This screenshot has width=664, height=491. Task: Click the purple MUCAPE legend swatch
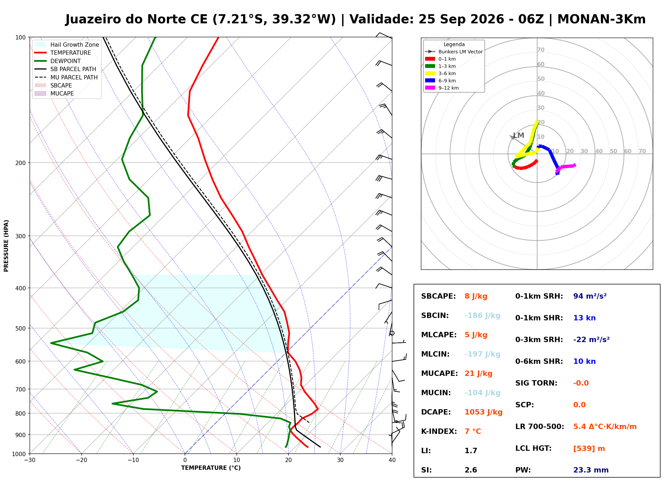(x=41, y=93)
